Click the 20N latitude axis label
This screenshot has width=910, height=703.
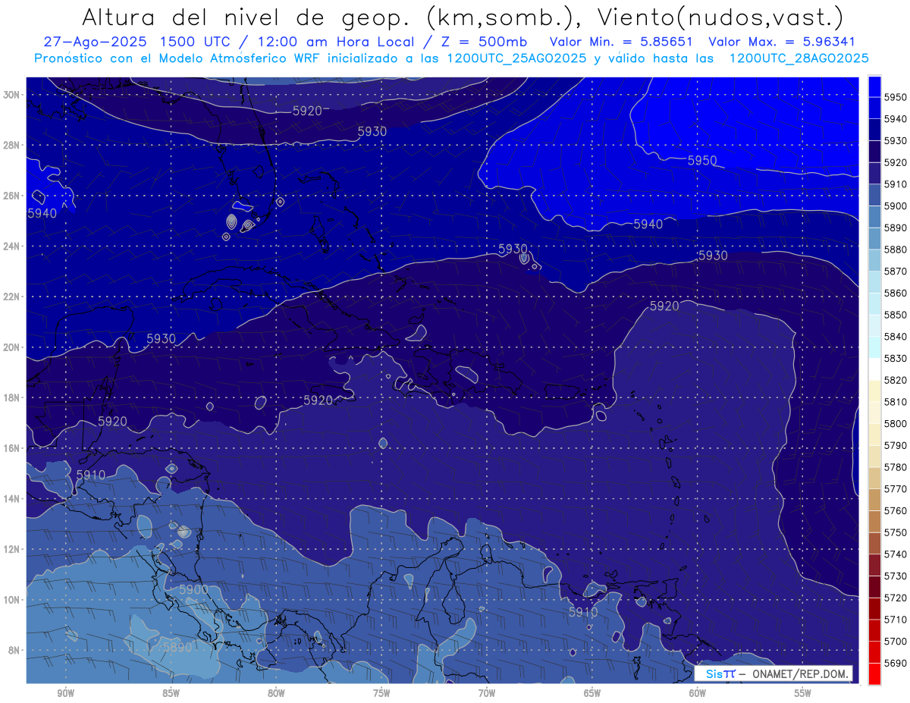11,347
